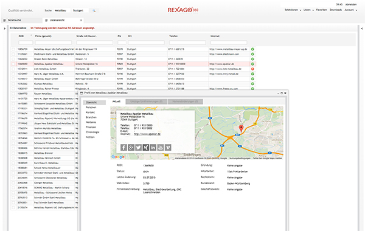This screenshot has height=231, width=365.
Task: Open the Downloads link
Action: coord(336,10)
